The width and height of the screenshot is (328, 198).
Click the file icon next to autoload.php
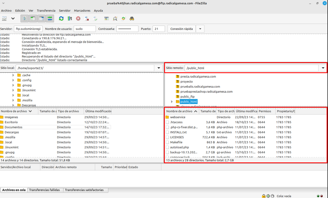pos(167,147)
